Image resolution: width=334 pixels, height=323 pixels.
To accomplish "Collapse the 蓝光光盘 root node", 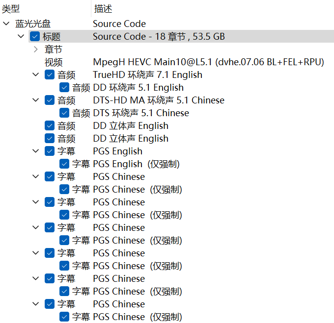I will (x=6, y=24).
